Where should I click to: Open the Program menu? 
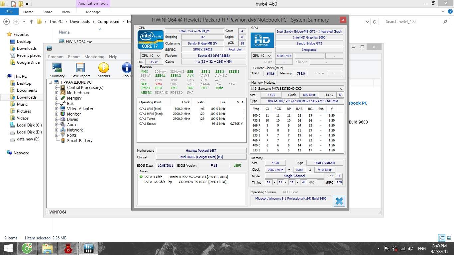56,57
